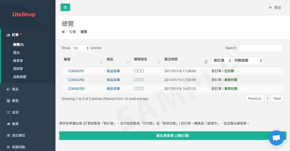Click 已付款 status of order 123456781

click(x=229, y=71)
